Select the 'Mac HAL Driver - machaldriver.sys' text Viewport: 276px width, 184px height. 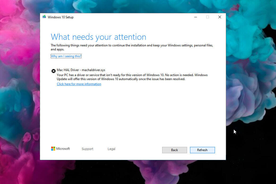pyautogui.click(x=81, y=70)
